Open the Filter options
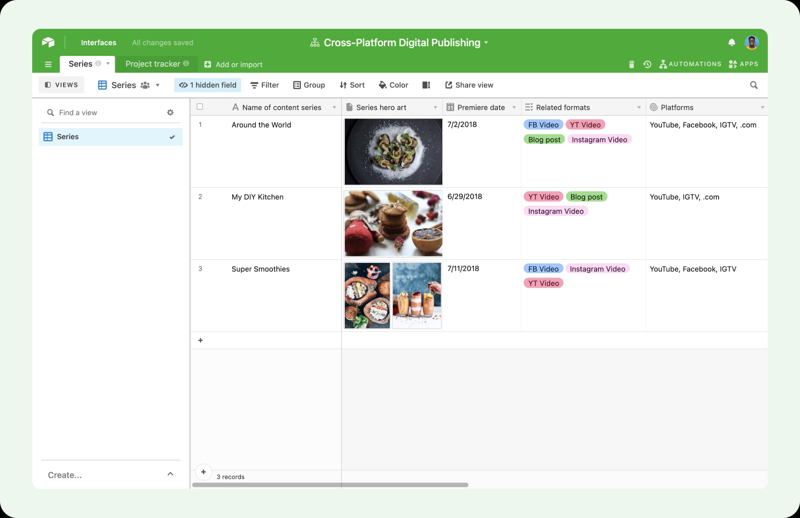Viewport: 800px width, 518px height. pyautogui.click(x=265, y=85)
